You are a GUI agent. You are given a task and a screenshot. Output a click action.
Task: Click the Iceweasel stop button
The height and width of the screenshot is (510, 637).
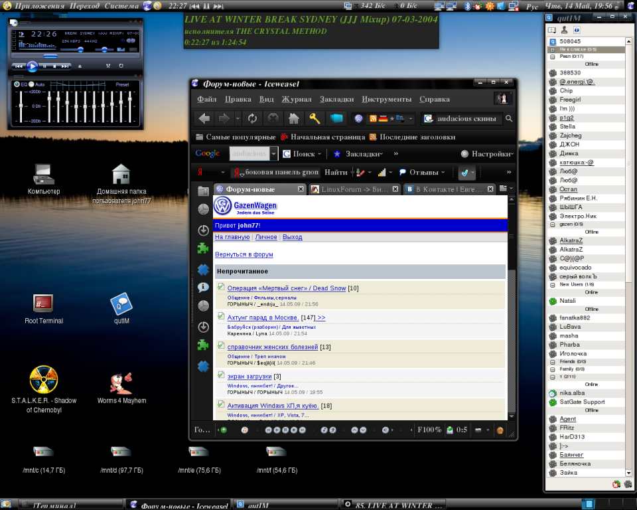(273, 119)
